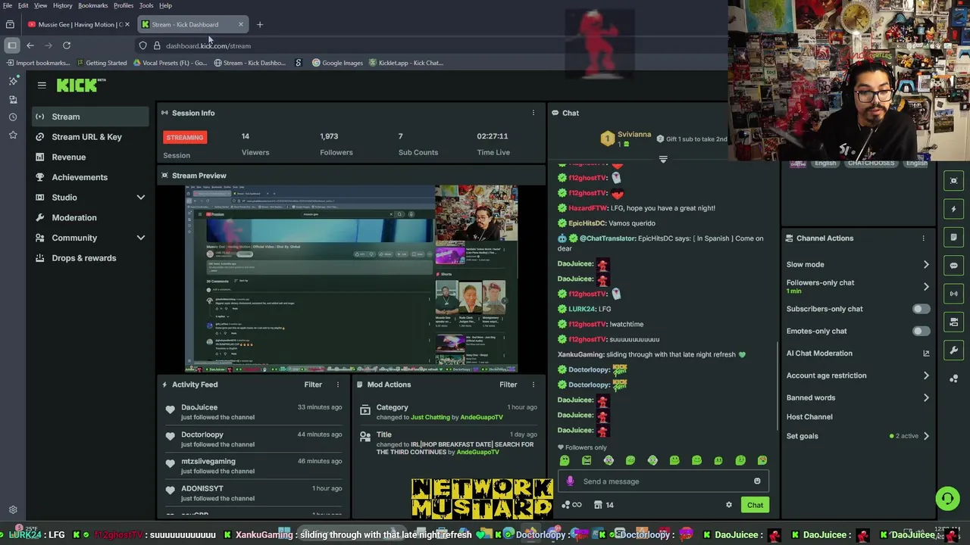Toggle the Firefox sidebar button

[x=11, y=45]
